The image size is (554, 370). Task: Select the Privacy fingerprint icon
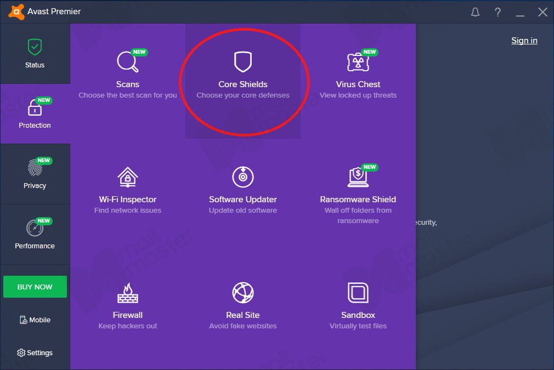tap(35, 167)
